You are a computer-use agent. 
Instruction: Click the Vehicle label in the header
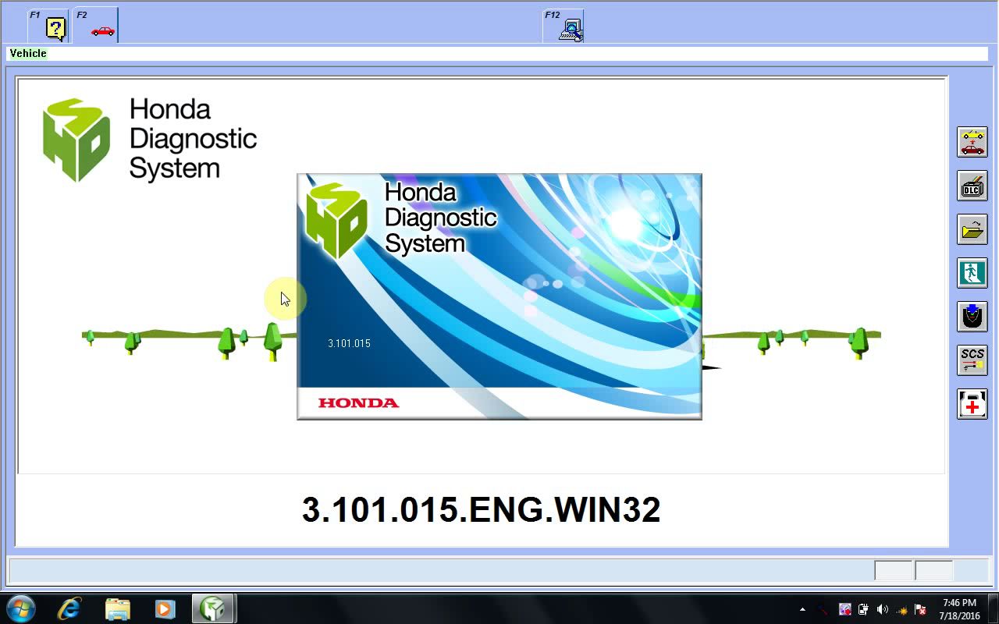point(28,53)
